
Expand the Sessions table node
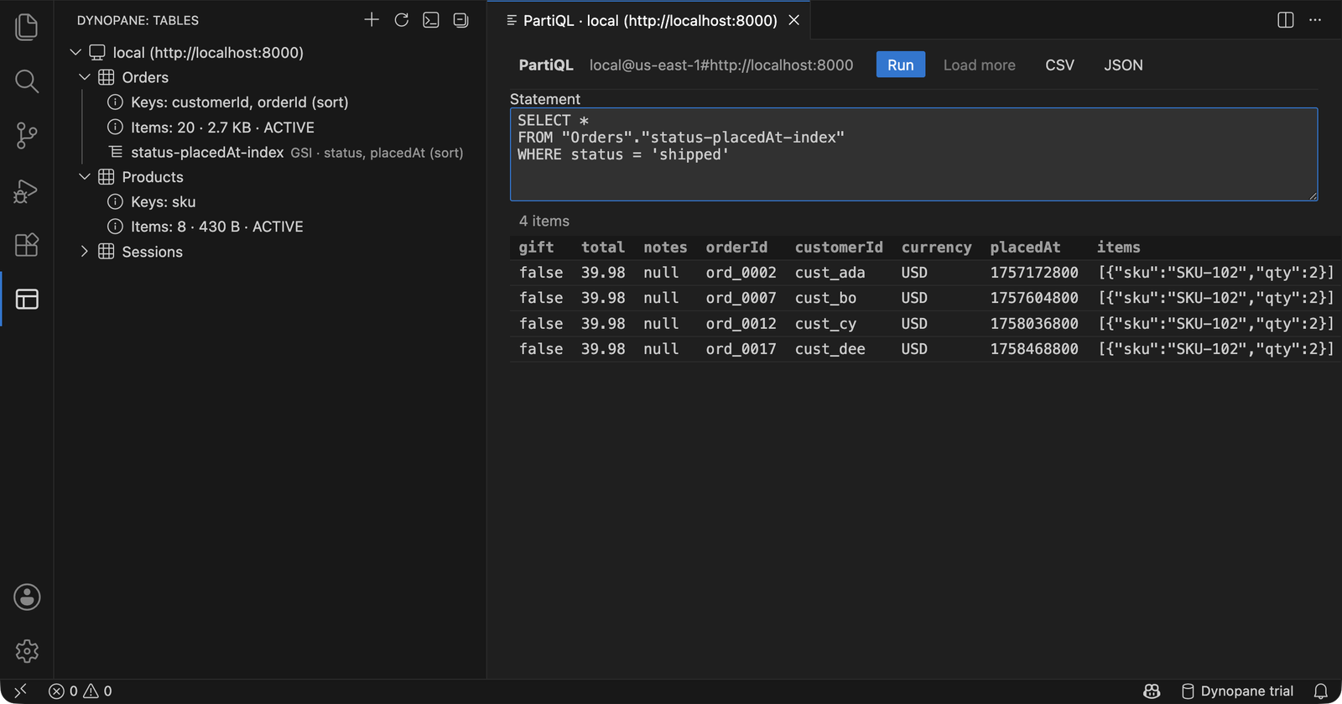85,252
